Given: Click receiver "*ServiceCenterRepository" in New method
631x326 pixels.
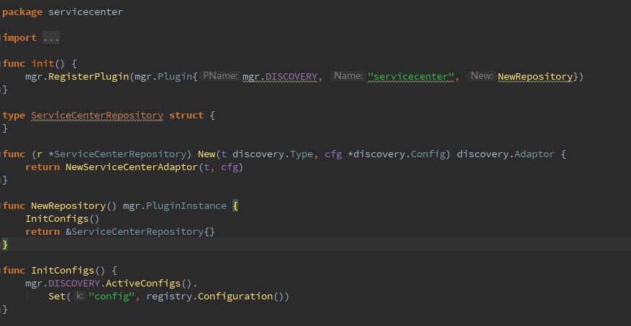Looking at the screenshot, I should coord(117,154).
